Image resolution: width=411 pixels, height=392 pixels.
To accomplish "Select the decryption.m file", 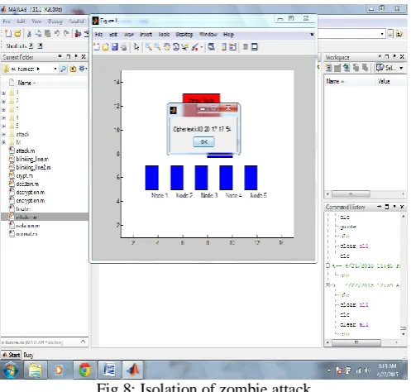I will tap(31, 193).
